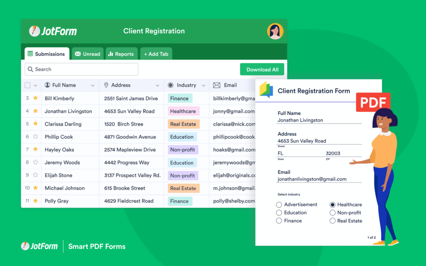The image size is (426, 266).
Task: Click the red PDF badge icon
Action: (373, 102)
